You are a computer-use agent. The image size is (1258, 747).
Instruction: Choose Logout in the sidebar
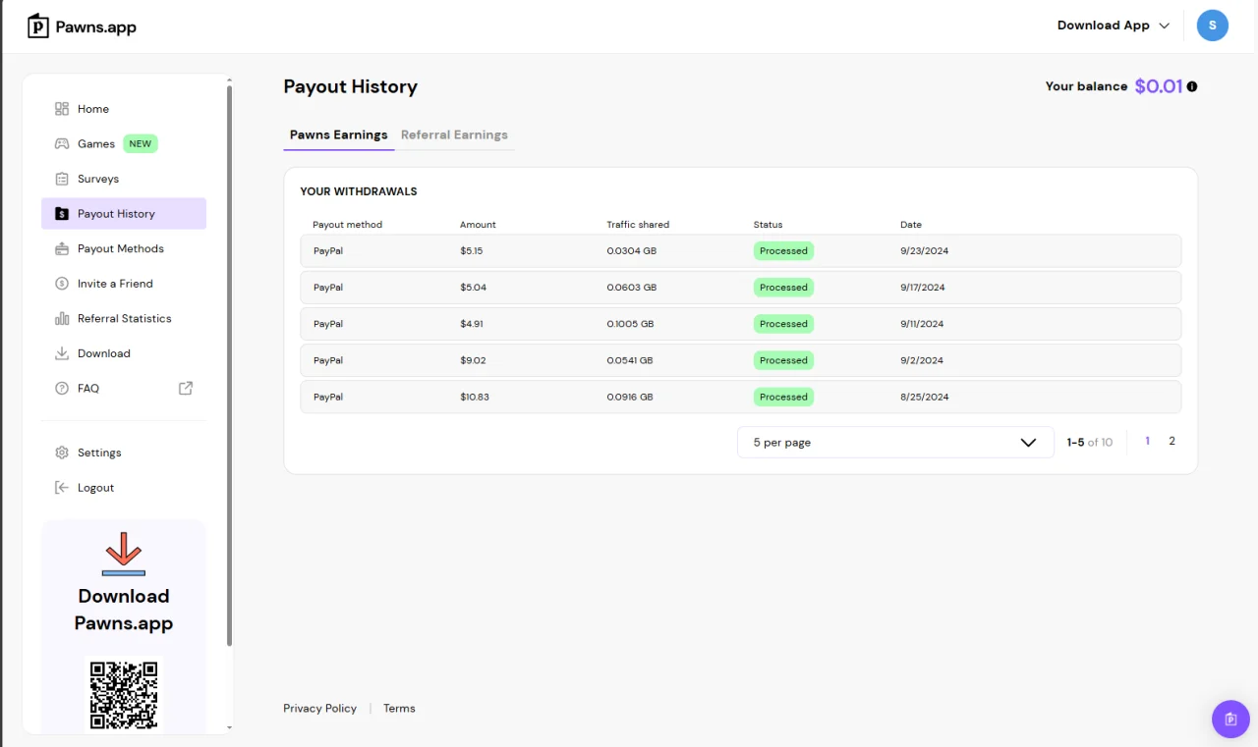click(x=96, y=488)
